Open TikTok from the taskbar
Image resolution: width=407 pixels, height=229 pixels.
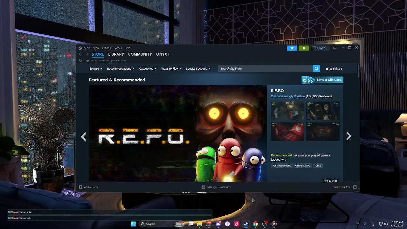[237, 224]
